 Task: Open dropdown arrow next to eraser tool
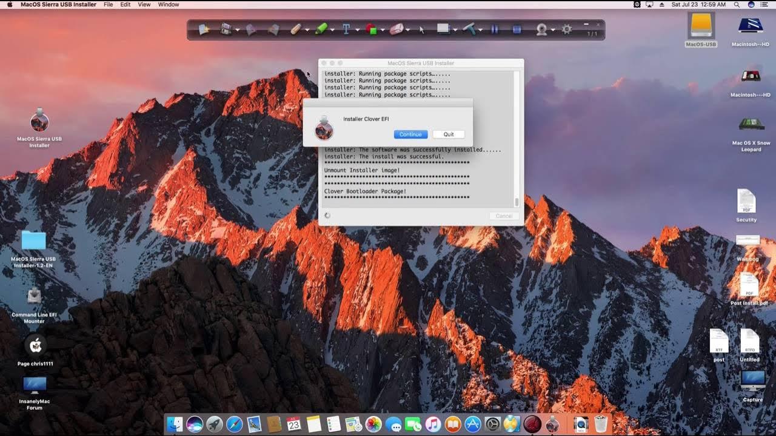click(x=407, y=30)
